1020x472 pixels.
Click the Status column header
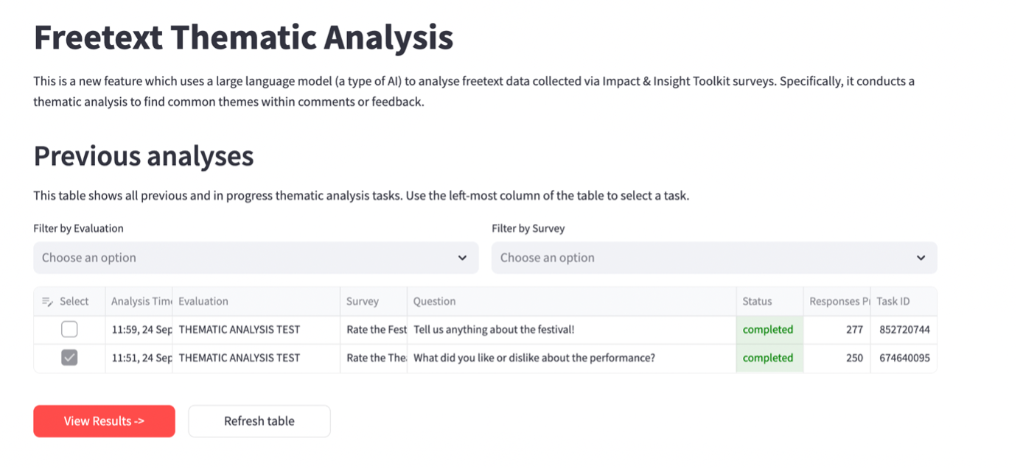pos(757,301)
